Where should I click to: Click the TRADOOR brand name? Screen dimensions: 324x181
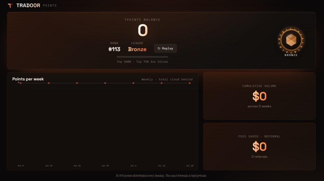pyautogui.click(x=28, y=6)
